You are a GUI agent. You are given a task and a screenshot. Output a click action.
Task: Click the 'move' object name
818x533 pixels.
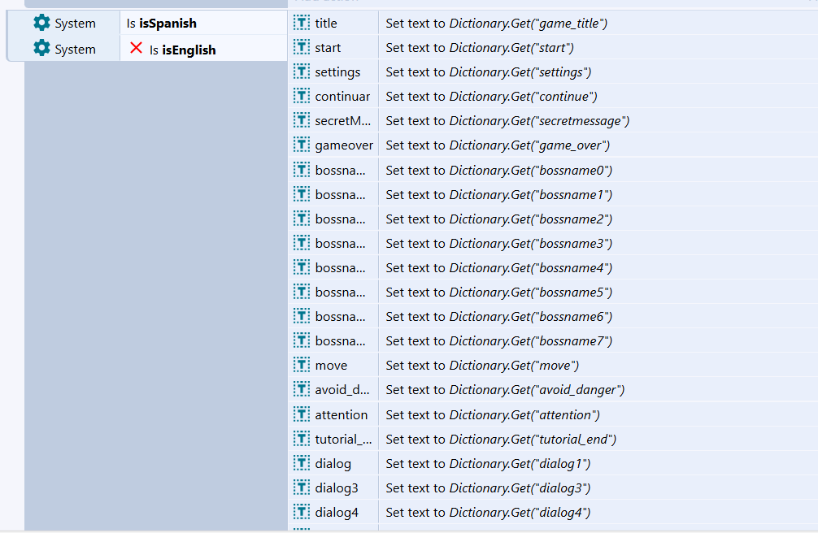[331, 366]
